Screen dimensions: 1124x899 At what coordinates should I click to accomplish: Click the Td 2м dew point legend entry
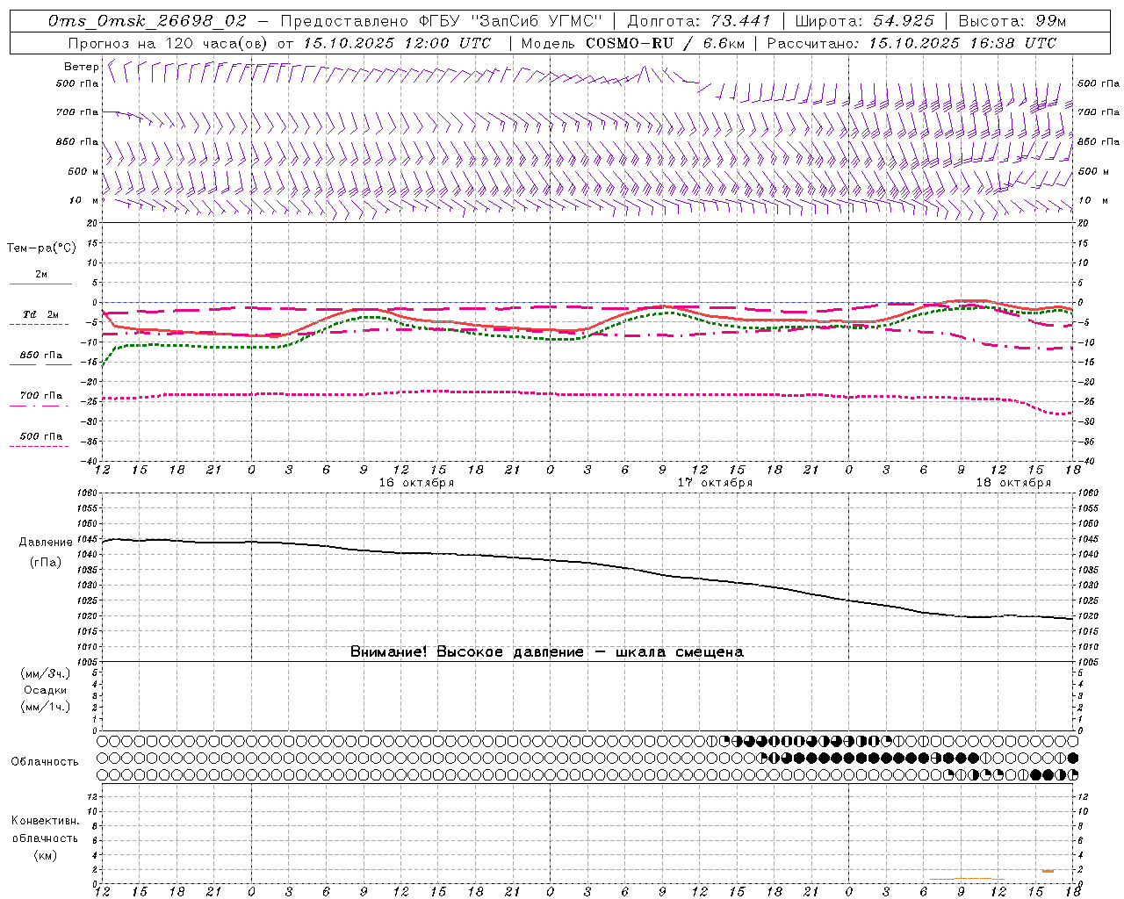[41, 314]
